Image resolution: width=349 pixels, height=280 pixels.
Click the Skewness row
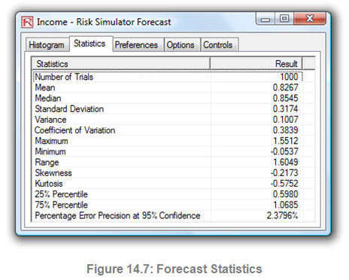coord(168,173)
